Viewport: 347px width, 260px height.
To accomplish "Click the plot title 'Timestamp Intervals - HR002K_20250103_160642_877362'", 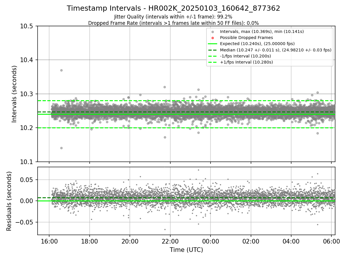I will point(173,8).
